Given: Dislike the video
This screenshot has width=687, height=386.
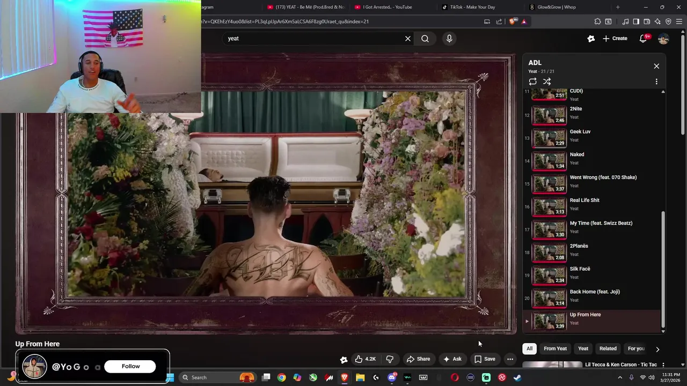Looking at the screenshot, I should coord(390,359).
